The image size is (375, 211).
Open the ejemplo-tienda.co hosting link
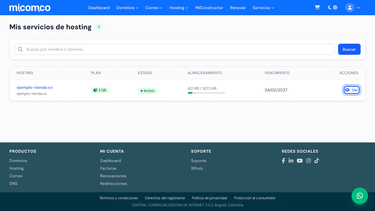(x=35, y=87)
